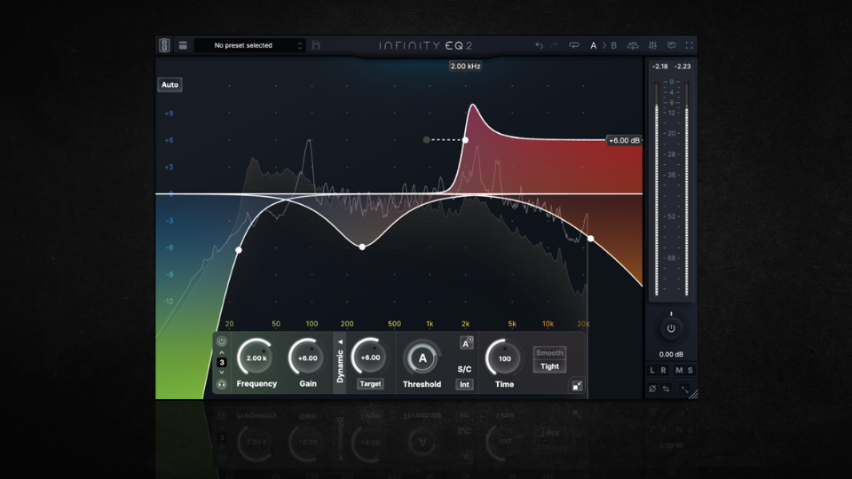Click the Threshold knob with A
Image resolution: width=852 pixels, height=479 pixels.
422,358
